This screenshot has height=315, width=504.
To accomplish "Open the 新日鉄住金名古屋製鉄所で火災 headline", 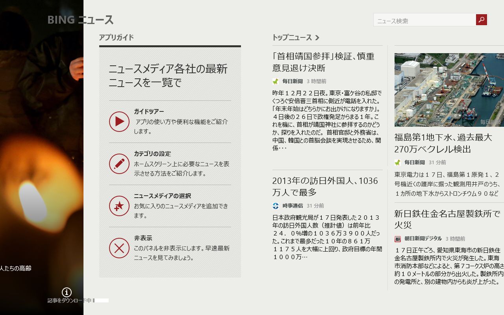I will [447, 219].
